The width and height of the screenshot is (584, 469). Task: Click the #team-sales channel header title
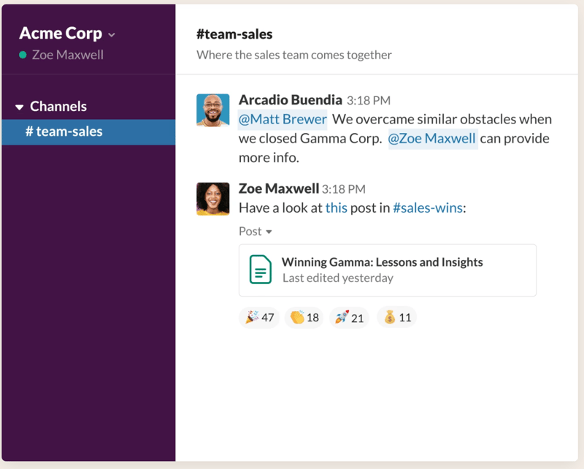pos(234,35)
